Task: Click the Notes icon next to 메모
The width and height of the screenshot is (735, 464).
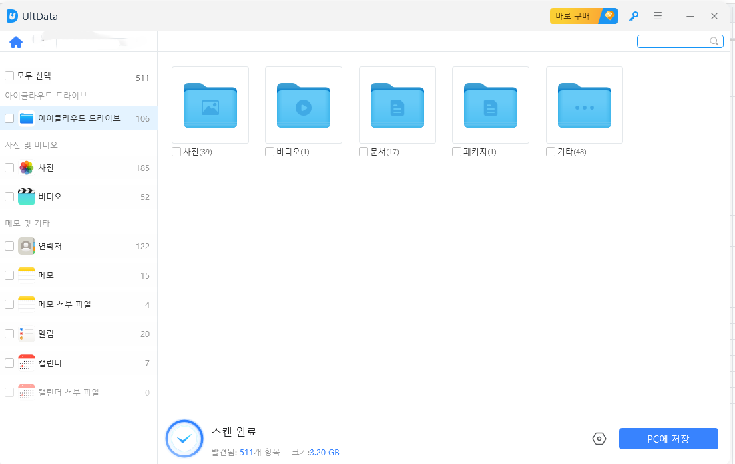Action: (x=27, y=275)
